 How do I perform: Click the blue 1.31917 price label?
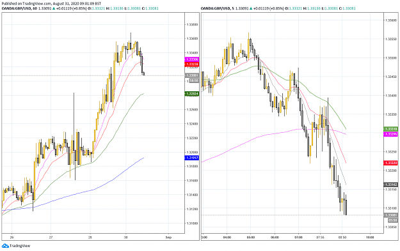(x=192, y=158)
